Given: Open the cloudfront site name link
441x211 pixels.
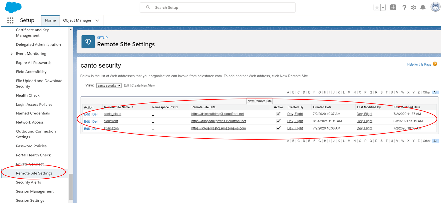Looking at the screenshot, I should point(111,121).
